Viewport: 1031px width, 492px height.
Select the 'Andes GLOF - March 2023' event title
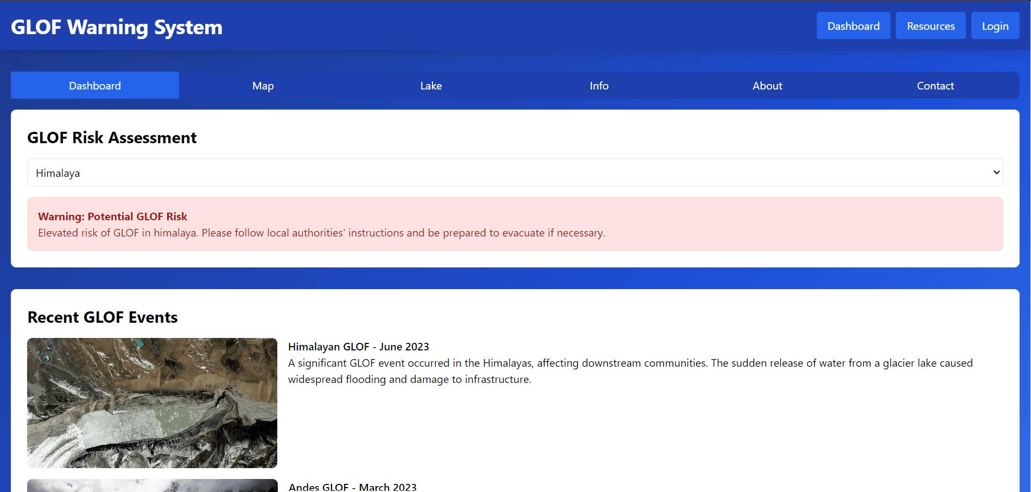click(x=352, y=487)
